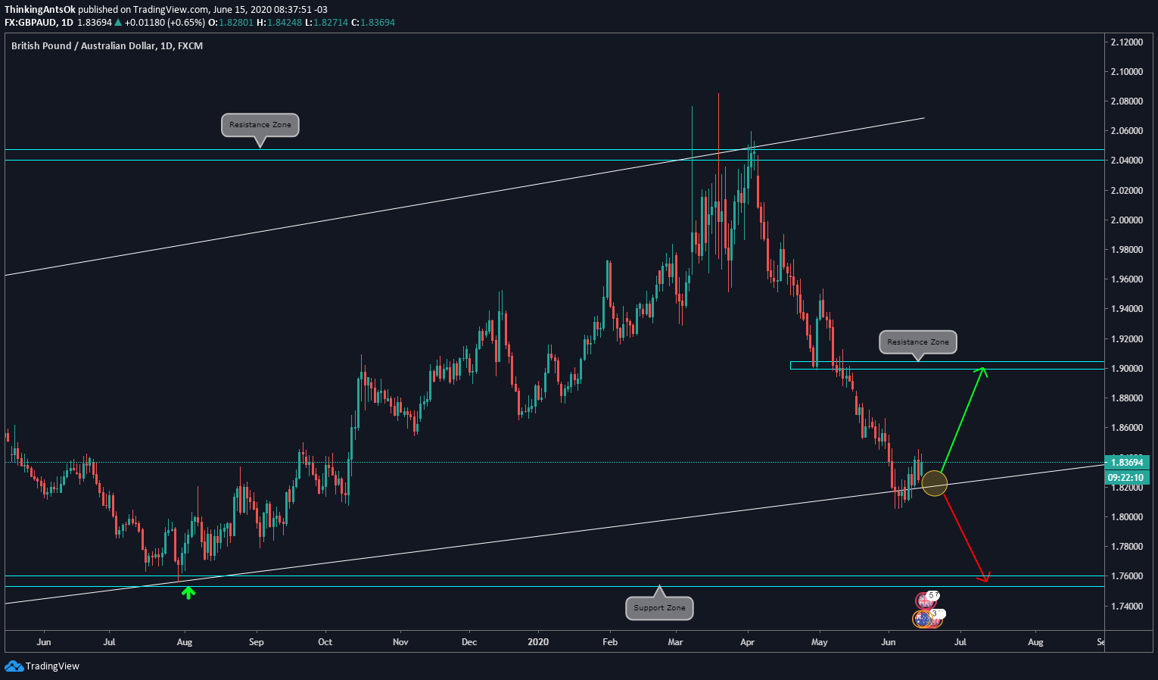Click the 1.94000 price axis label
This screenshot has height=680, width=1158.
tap(1126, 309)
